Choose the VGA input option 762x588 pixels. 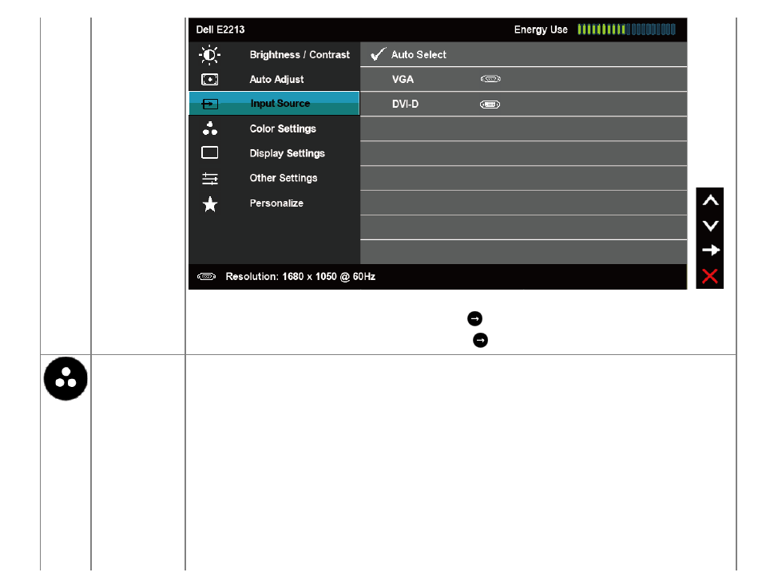523,79
